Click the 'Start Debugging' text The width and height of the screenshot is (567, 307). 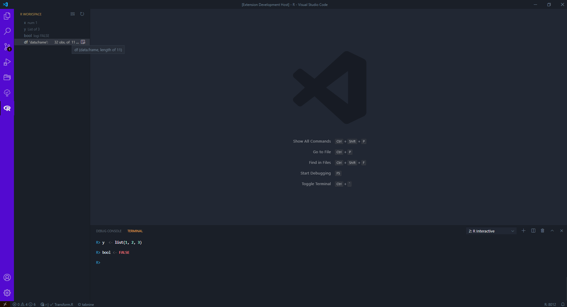[x=316, y=173]
